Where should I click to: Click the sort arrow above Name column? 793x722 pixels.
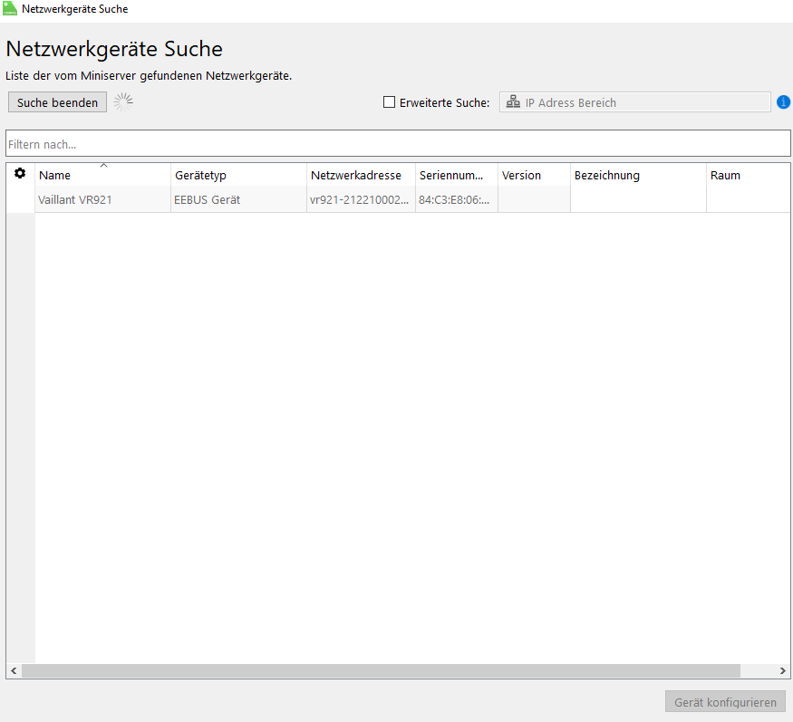coord(103,166)
